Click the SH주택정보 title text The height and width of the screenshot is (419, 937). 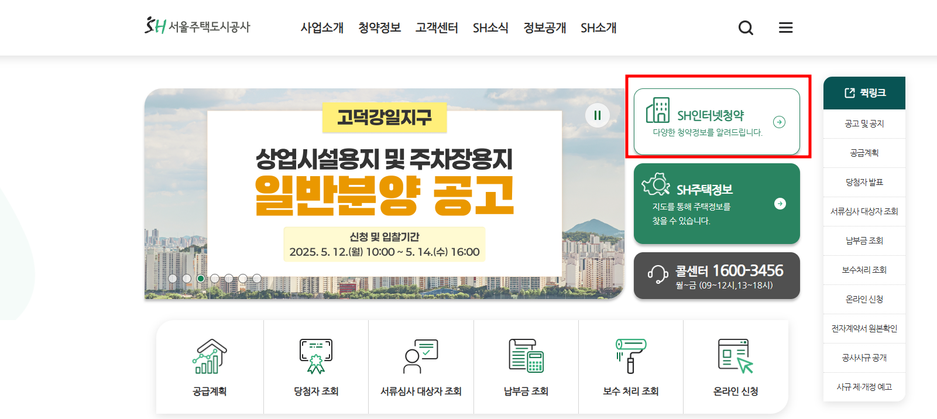[705, 190]
